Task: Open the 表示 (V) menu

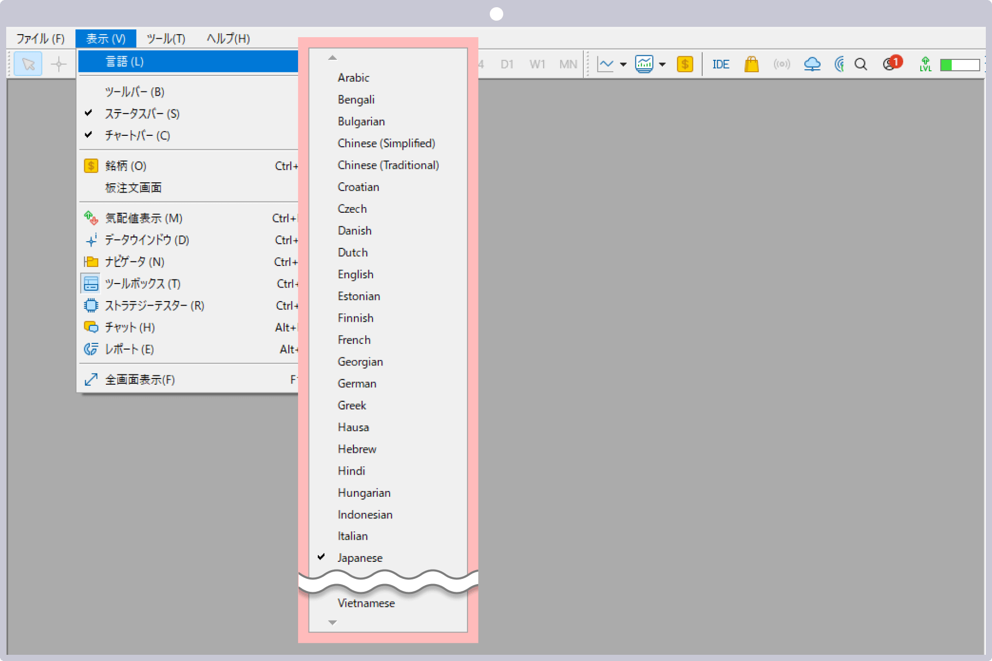Action: tap(106, 39)
